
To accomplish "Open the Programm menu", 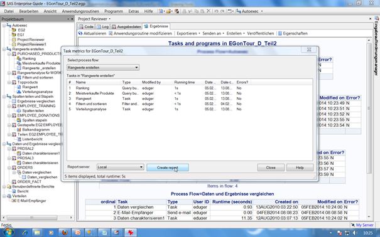I will click(x=114, y=11).
